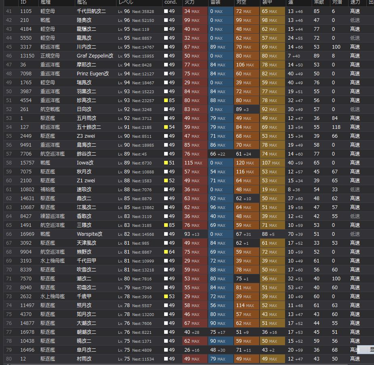Screen dimensions: 374x365
Task: Select ship name 速吸改
Action: point(84,190)
